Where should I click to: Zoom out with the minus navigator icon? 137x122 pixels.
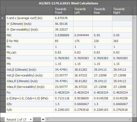(x=39, y=119)
